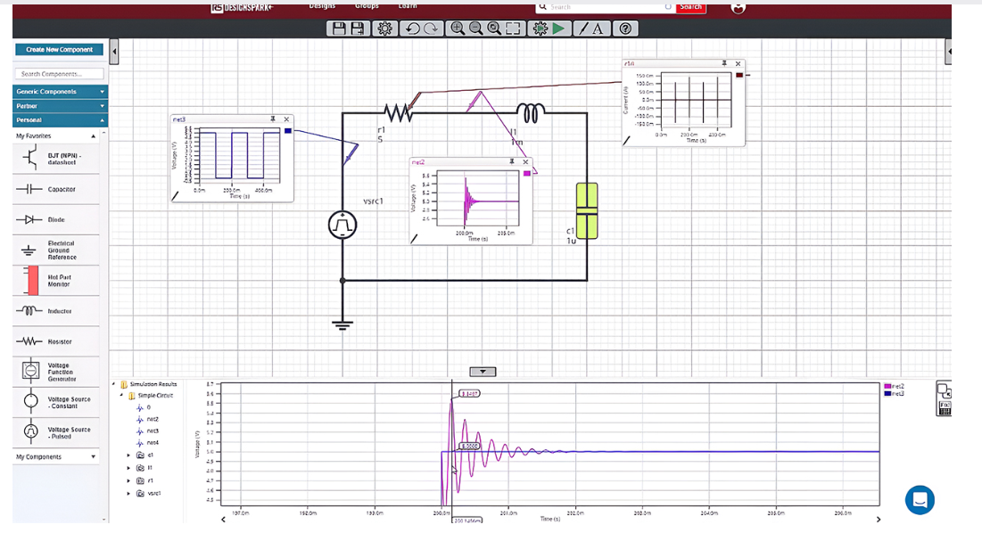Pin the net2 probe graph window
This screenshot has height=533, width=982.
(512, 161)
